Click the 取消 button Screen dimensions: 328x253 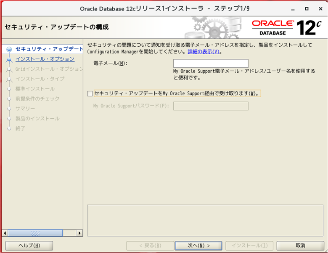[x=300, y=245]
